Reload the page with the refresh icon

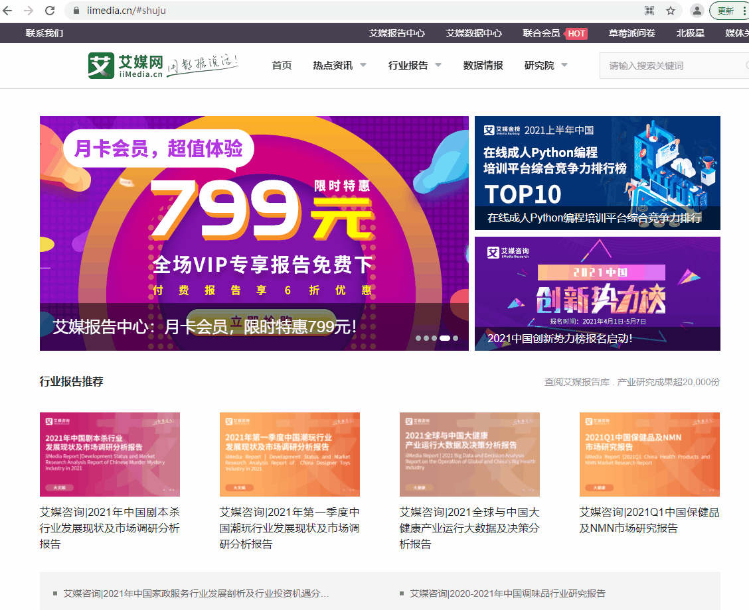tap(50, 11)
